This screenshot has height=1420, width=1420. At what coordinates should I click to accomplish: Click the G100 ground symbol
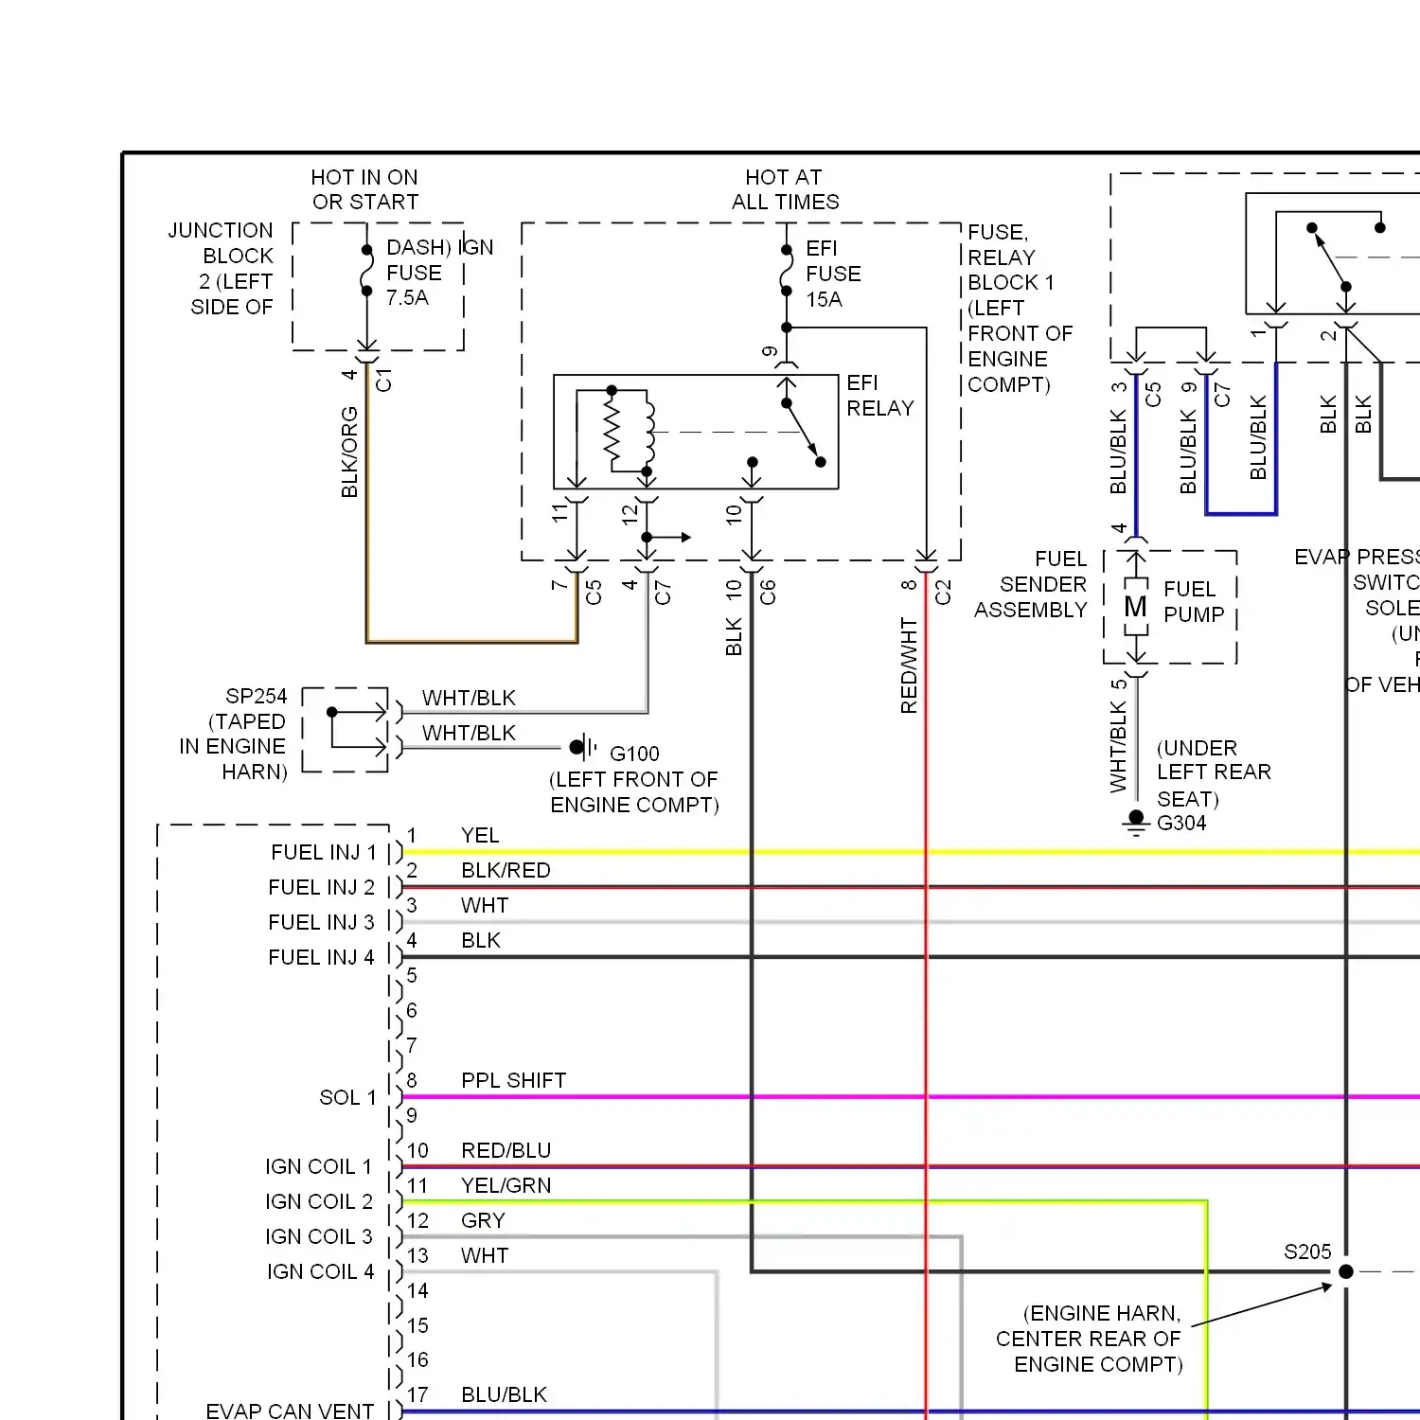pyautogui.click(x=583, y=748)
